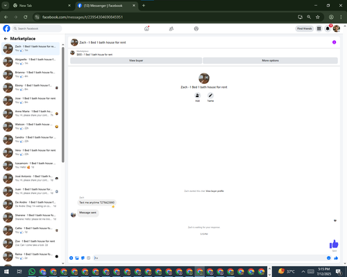
Task: Open the Callie conversation
Action: click(31, 230)
